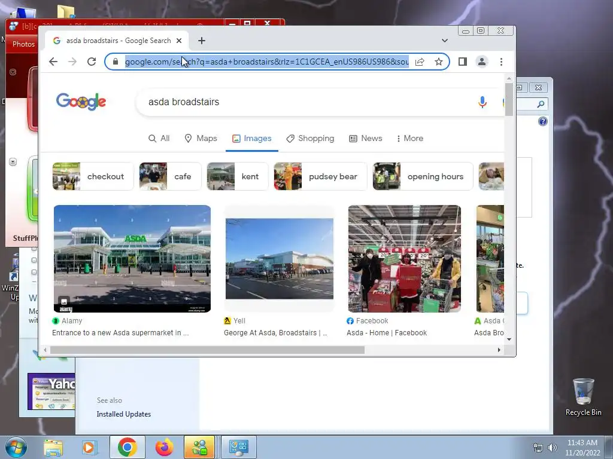The width and height of the screenshot is (613, 459).
Task: Select the Photos tab in red window
Action: [23, 44]
